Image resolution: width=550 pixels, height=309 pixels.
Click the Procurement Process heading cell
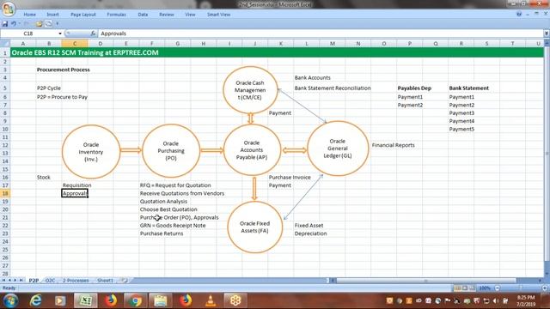(63, 70)
